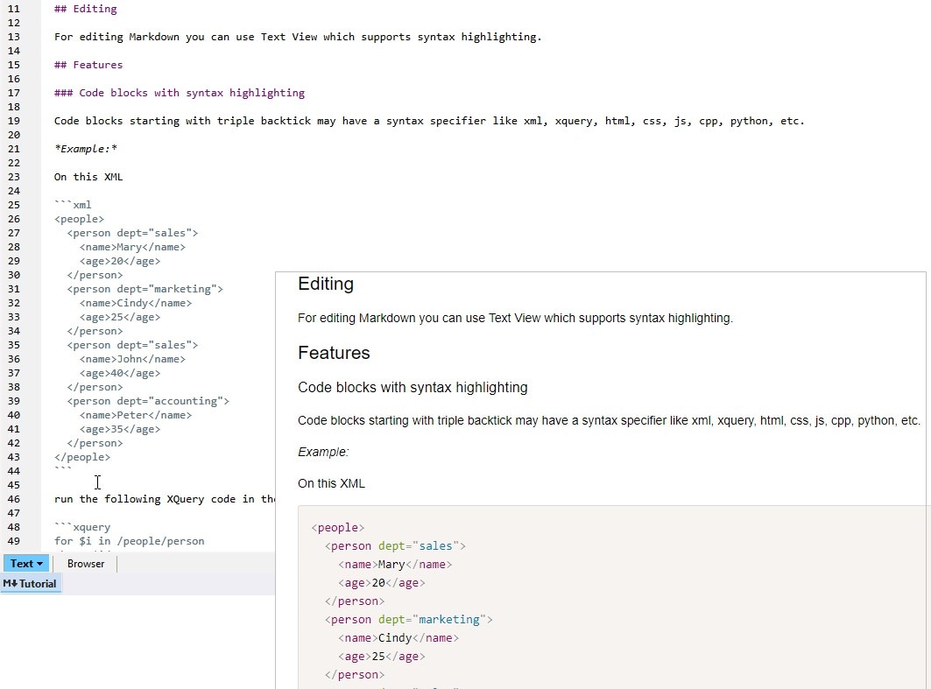
Task: Open the Text view dropdown arrow
Action: click(x=40, y=564)
